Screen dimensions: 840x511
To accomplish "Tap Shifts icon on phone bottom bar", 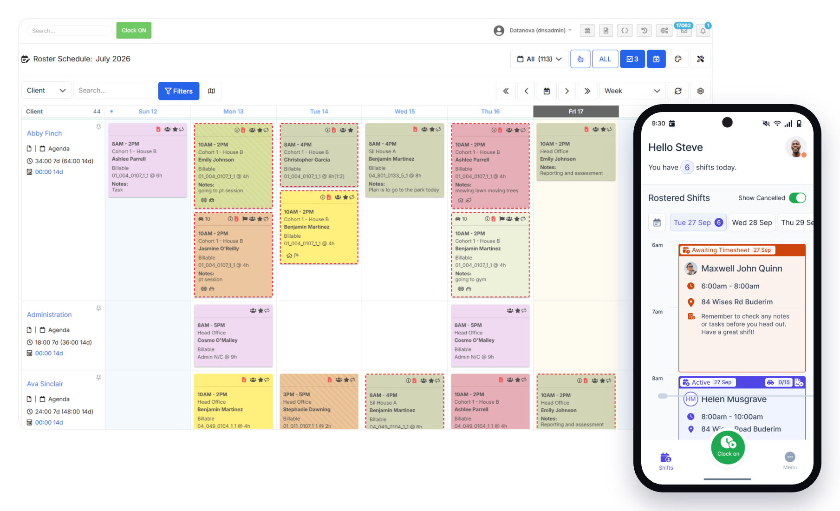I will tap(666, 461).
